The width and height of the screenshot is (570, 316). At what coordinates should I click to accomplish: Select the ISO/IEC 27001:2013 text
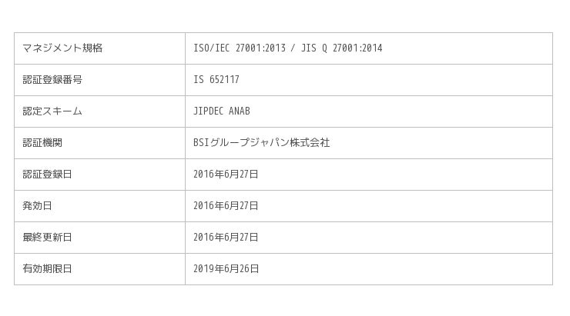click(238, 48)
